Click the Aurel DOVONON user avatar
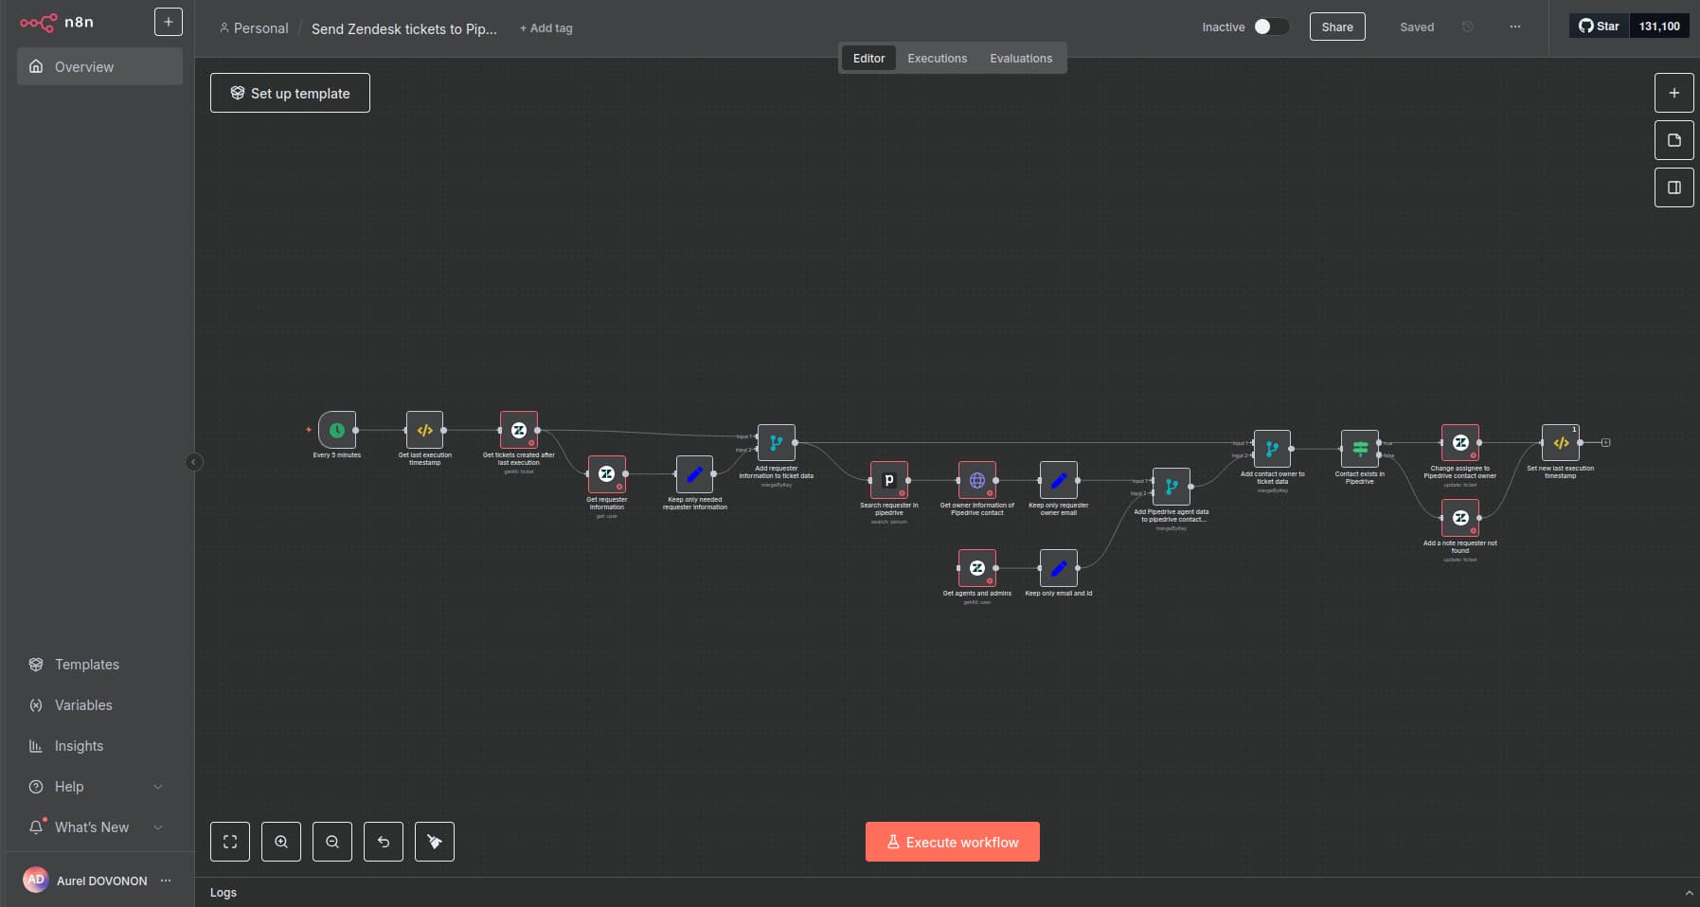This screenshot has width=1700, height=907. click(36, 880)
